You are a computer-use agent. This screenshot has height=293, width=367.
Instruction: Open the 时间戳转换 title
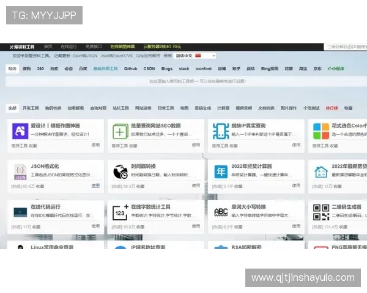point(143,167)
